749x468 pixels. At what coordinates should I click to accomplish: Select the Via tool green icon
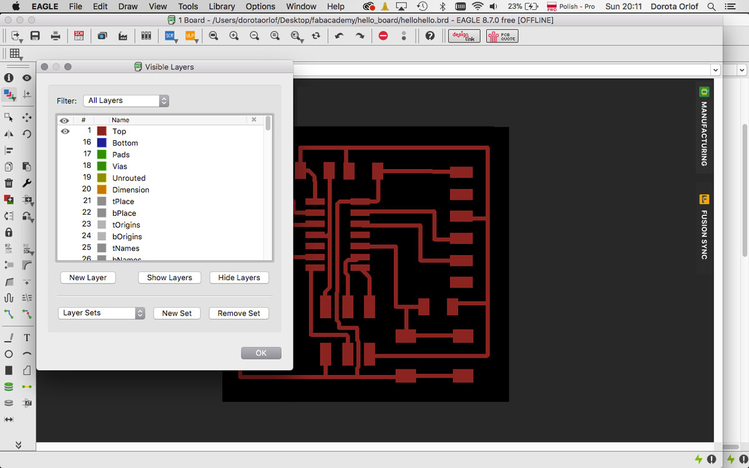click(9, 387)
